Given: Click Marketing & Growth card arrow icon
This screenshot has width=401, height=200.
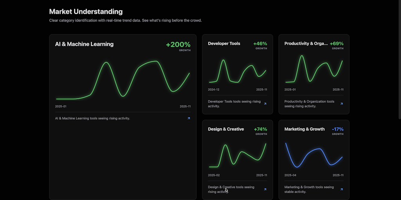Looking at the screenshot, I should (x=341, y=189).
